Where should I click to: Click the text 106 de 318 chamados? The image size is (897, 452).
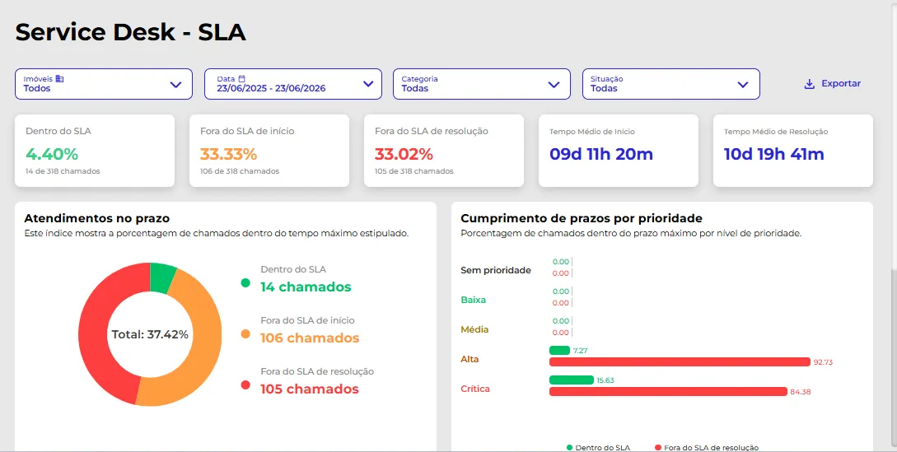pos(240,171)
